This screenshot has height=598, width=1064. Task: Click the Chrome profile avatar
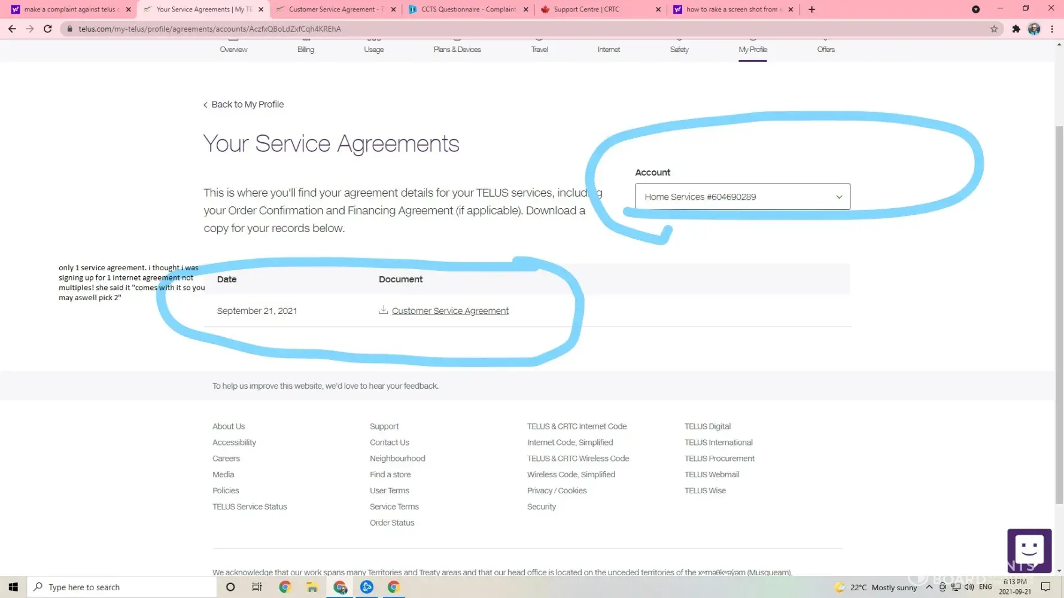point(1034,29)
